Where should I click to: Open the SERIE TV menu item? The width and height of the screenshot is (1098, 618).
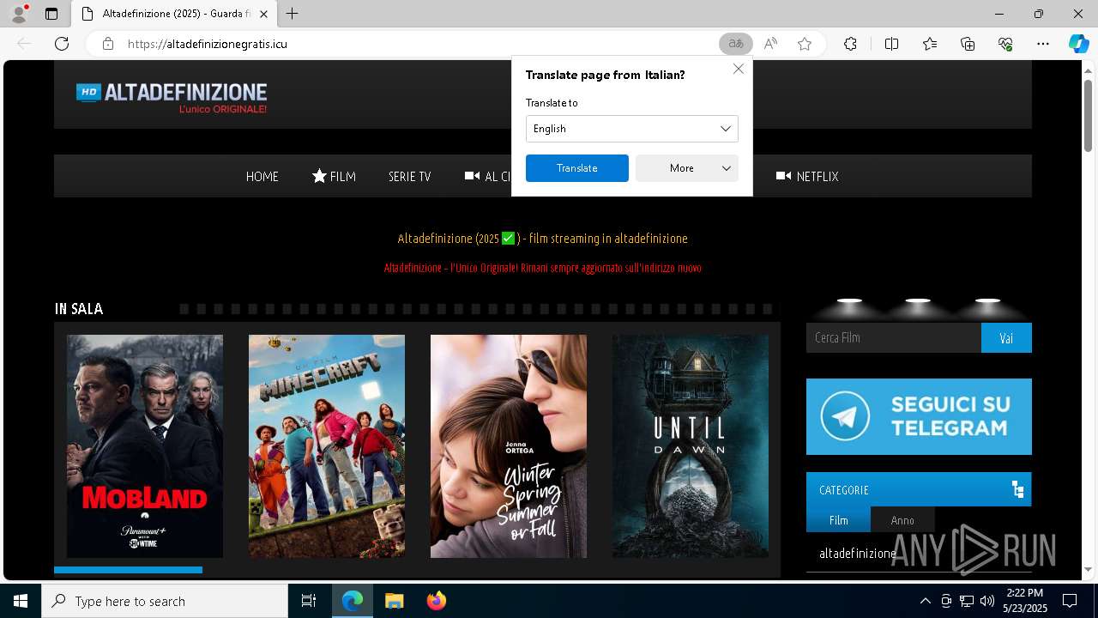409,176
